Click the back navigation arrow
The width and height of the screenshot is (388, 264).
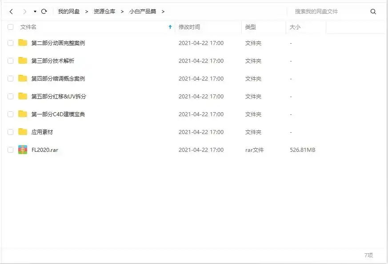point(10,12)
